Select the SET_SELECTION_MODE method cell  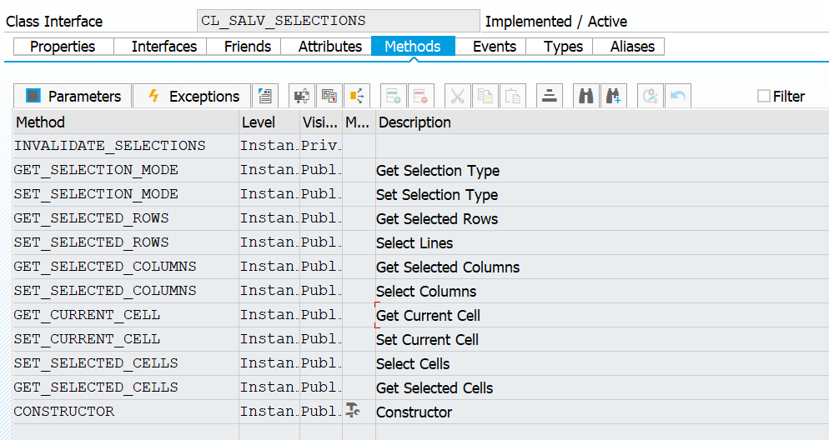click(x=126, y=194)
